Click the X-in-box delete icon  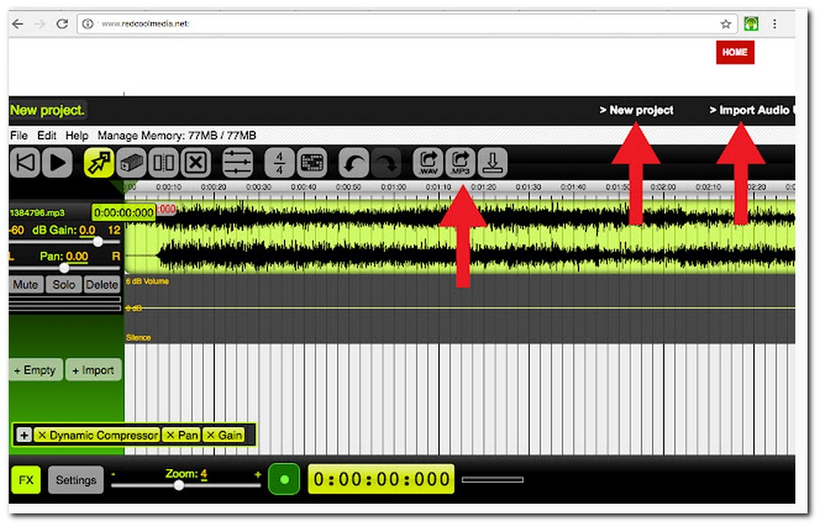pyautogui.click(x=197, y=162)
